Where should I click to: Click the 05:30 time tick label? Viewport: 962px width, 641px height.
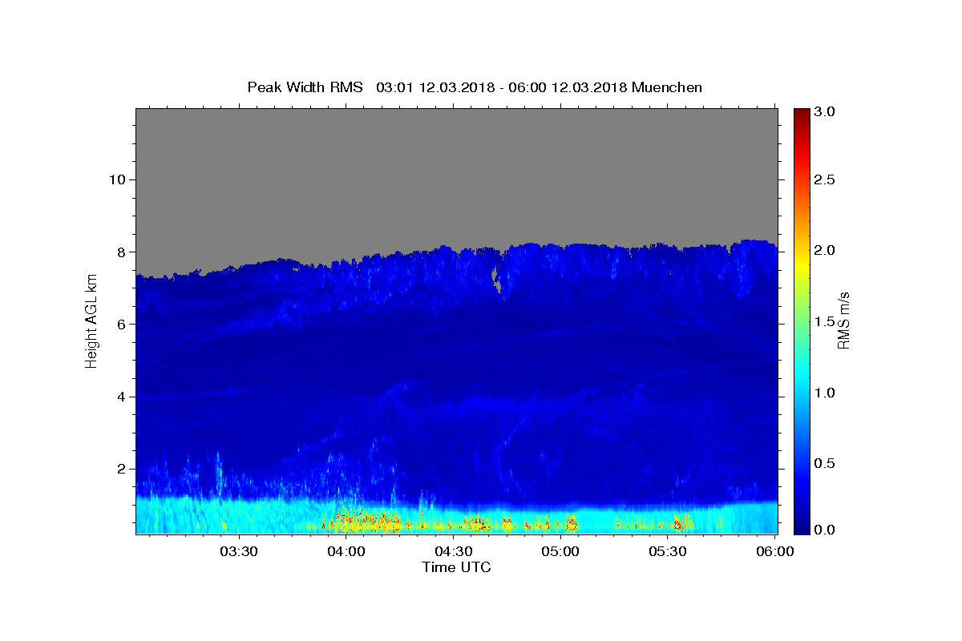668,552
